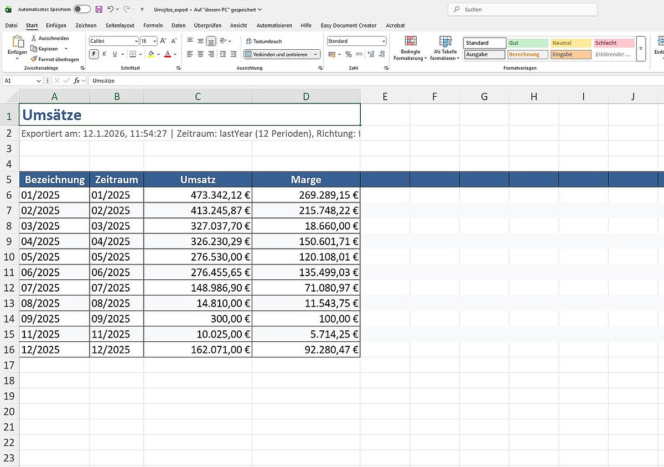Apply the Gut cell style swatch
The width and height of the screenshot is (664, 467).
[x=527, y=43]
